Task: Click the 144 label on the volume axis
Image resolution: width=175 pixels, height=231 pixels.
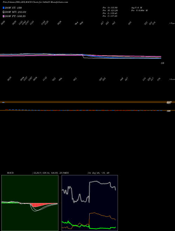Action: [169, 111]
